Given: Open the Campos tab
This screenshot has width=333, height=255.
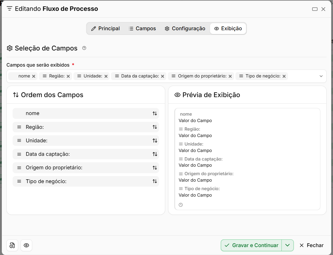Looking at the screenshot, I should [142, 28].
